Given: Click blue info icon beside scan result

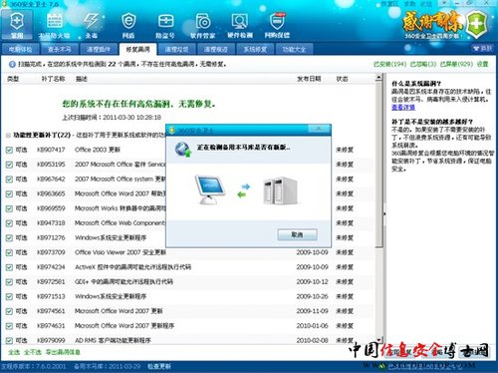Looking at the screenshot, I should point(12,64).
